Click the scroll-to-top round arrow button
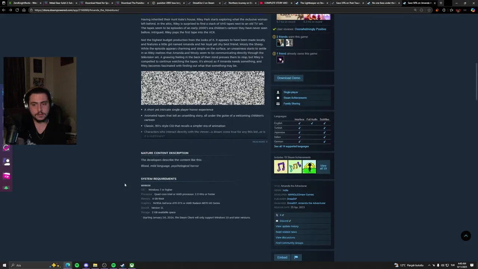 (x=466, y=236)
